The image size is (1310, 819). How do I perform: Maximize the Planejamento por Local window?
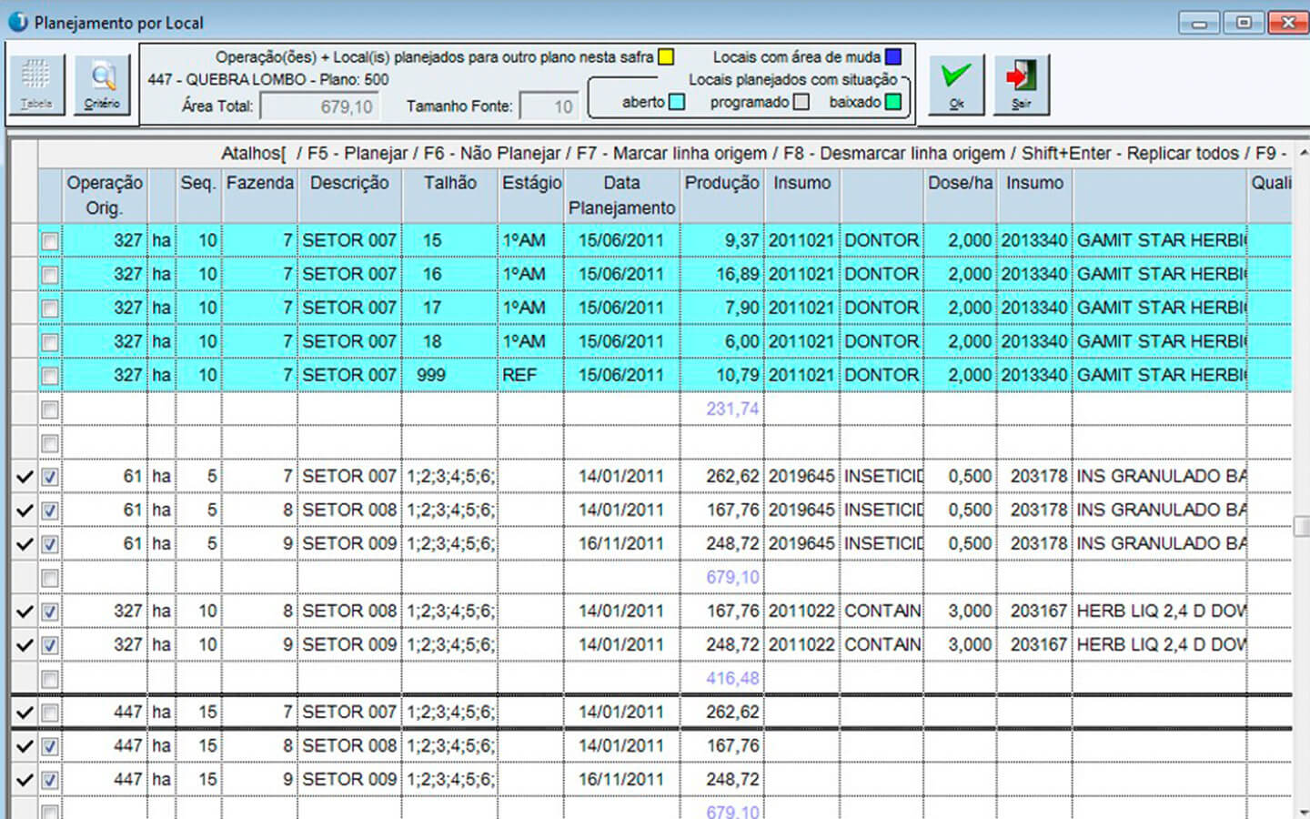pyautogui.click(x=1244, y=22)
